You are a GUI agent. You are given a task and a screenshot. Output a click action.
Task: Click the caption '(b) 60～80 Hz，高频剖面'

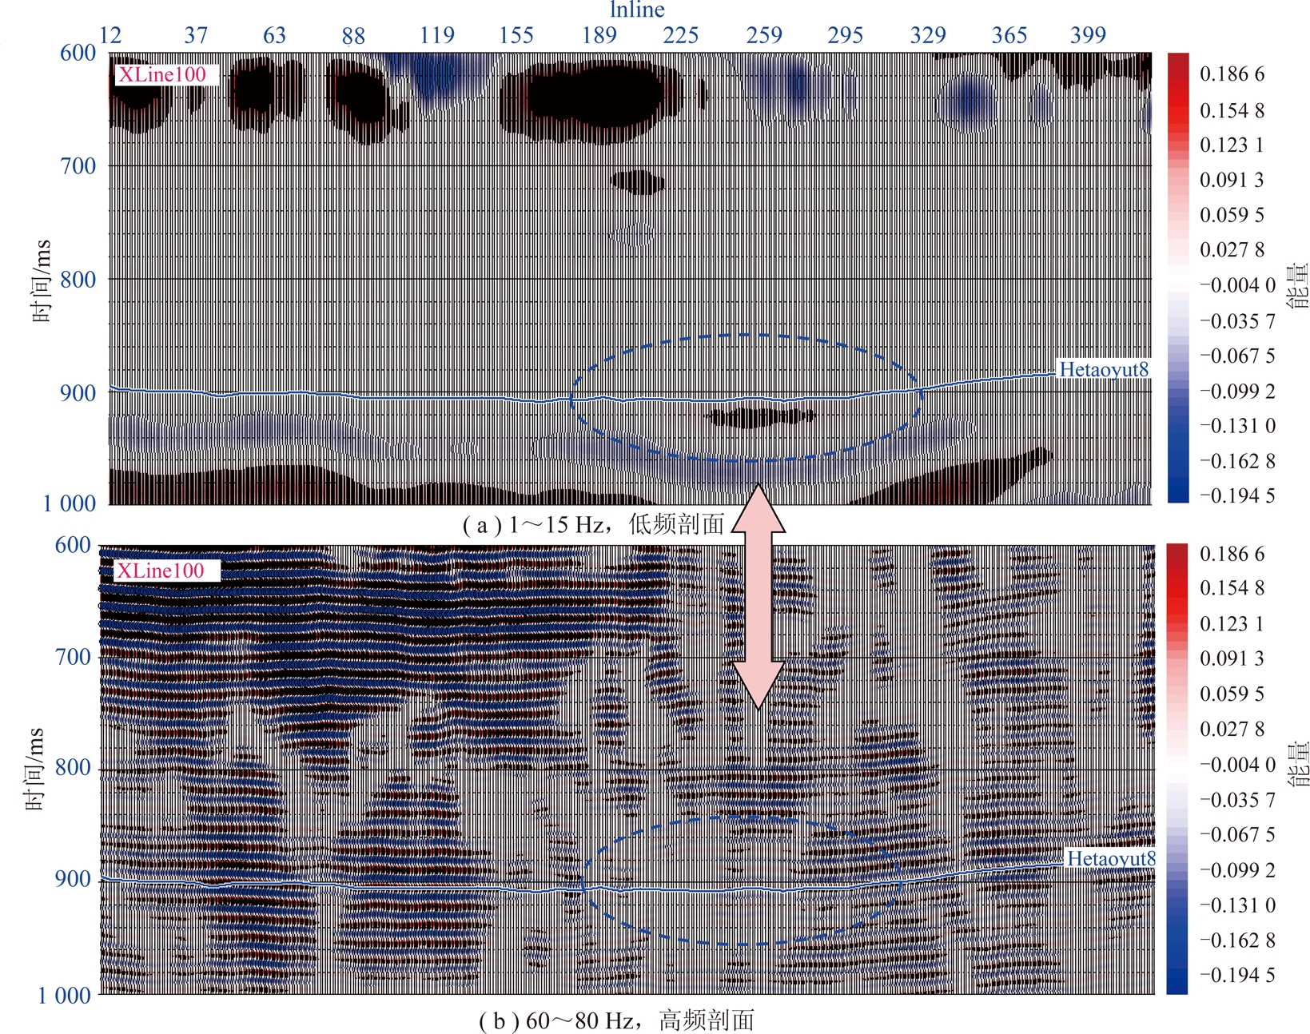coord(616,1021)
